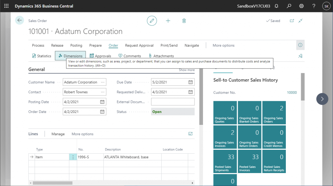Open Posted Sales Return Receipts tile
Viewport: 333px width, 186px height.
pos(274,161)
